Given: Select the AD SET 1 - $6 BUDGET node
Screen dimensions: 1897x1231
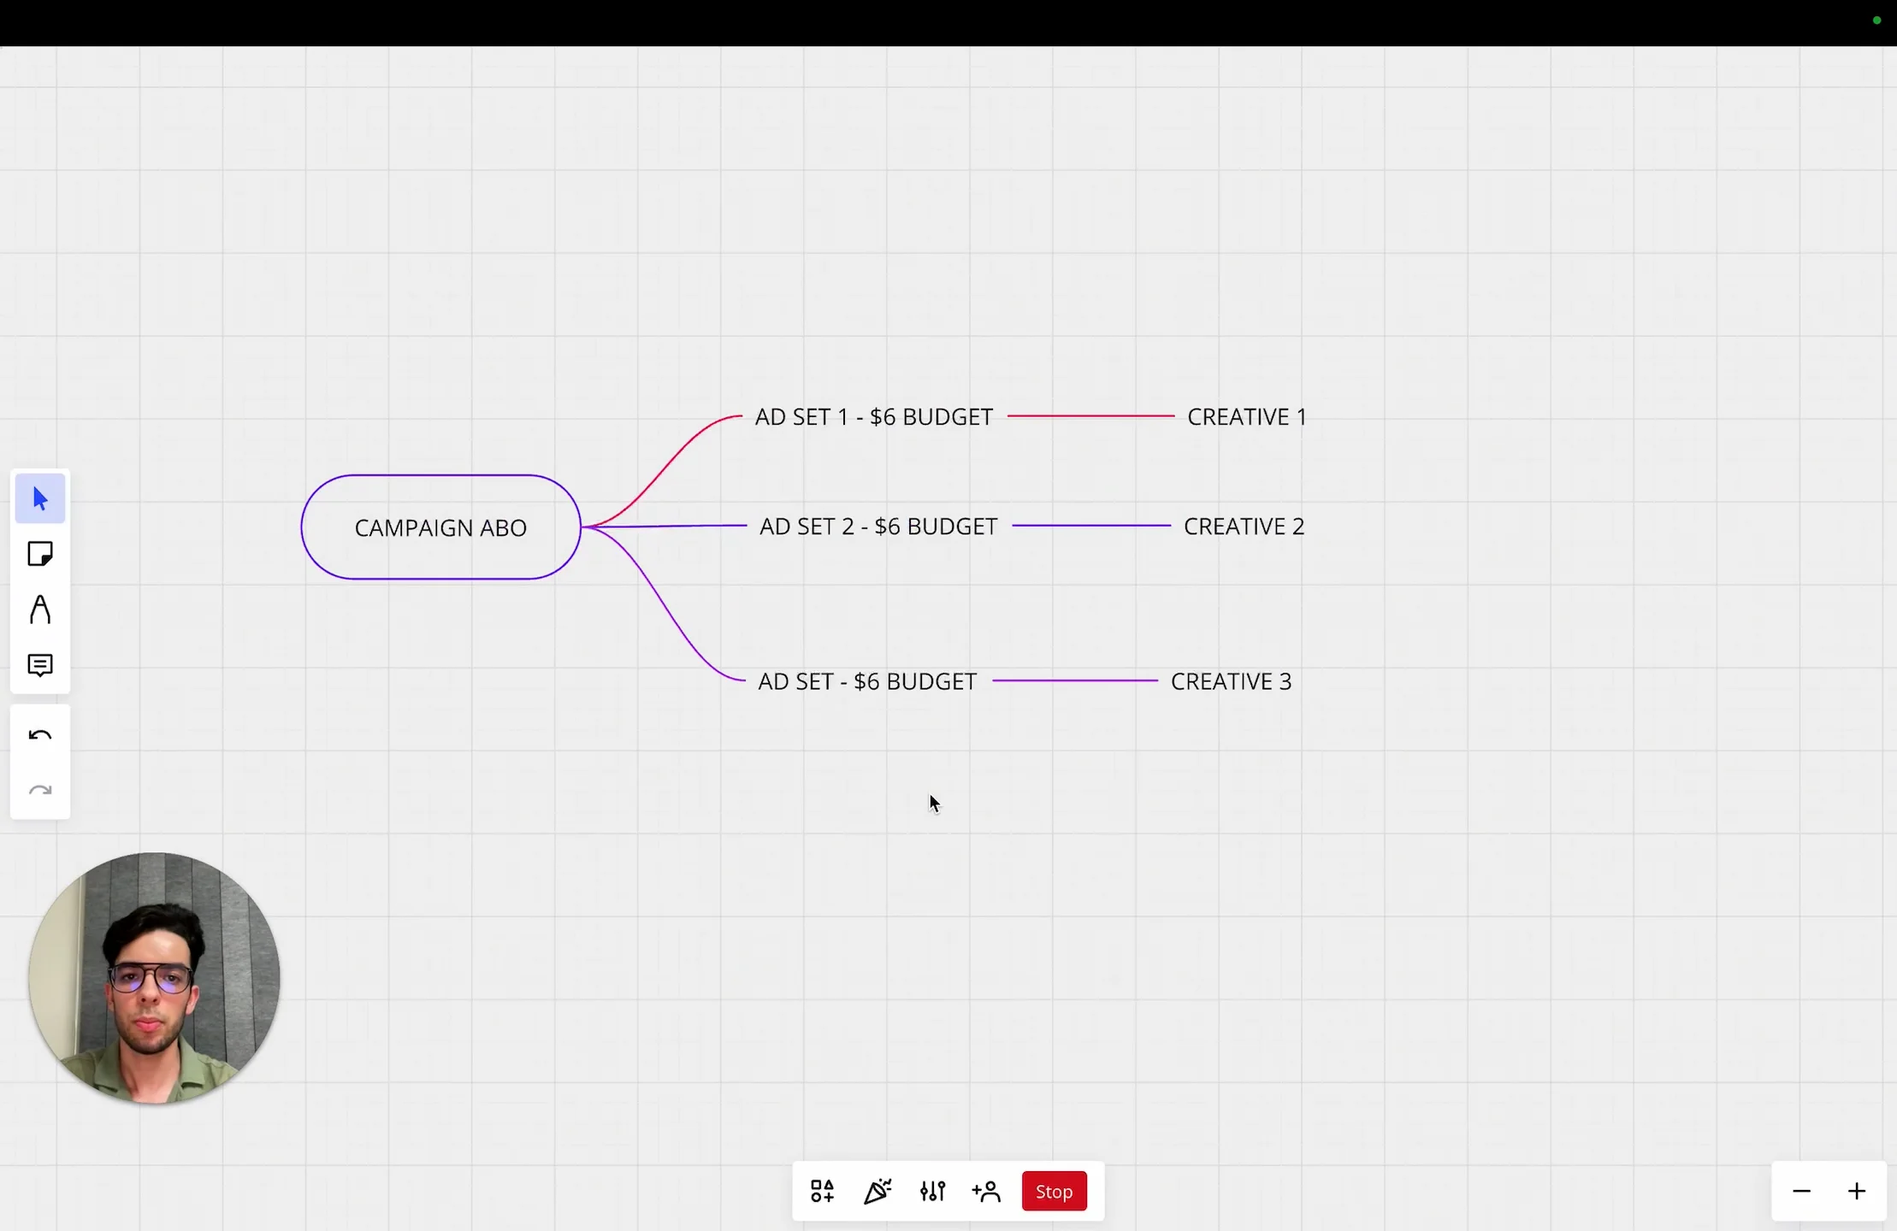Looking at the screenshot, I should pyautogui.click(x=873, y=417).
